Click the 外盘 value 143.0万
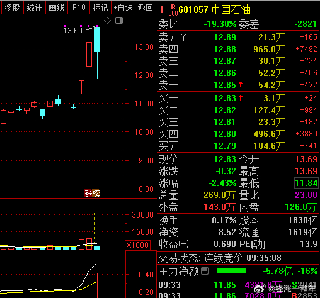 click(x=219, y=207)
